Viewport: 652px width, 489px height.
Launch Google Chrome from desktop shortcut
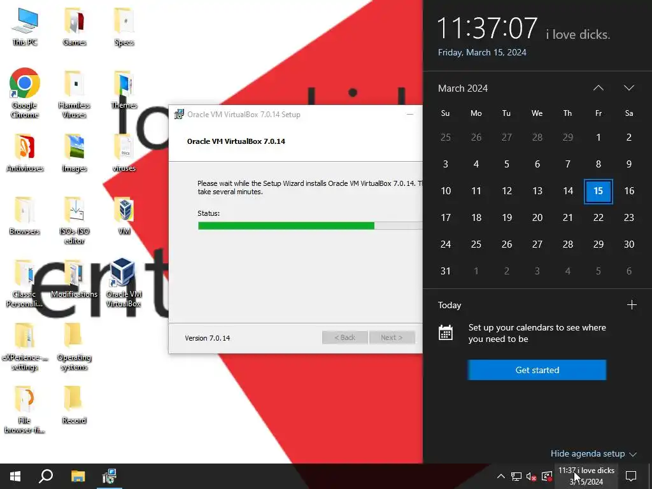25,93
